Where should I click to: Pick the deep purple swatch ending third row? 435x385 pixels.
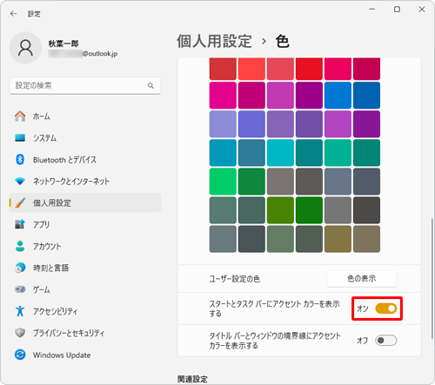366,124
